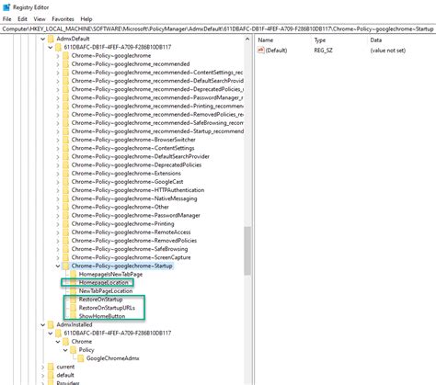436x385 pixels.
Task: Click the Registry Editor title icon
Action: (6, 7)
